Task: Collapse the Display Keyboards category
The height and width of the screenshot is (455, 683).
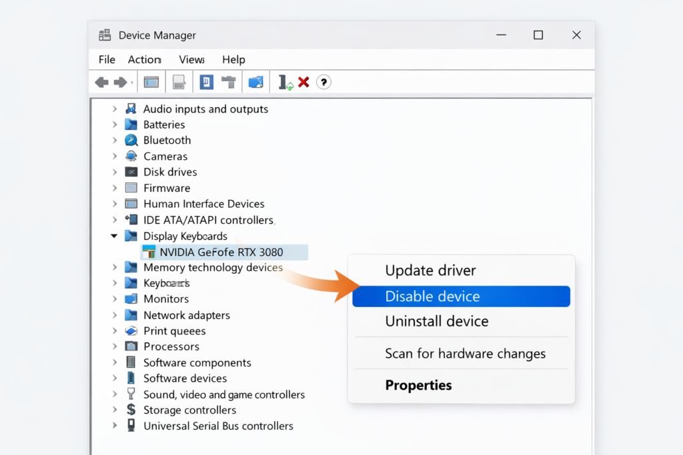Action: coord(115,235)
